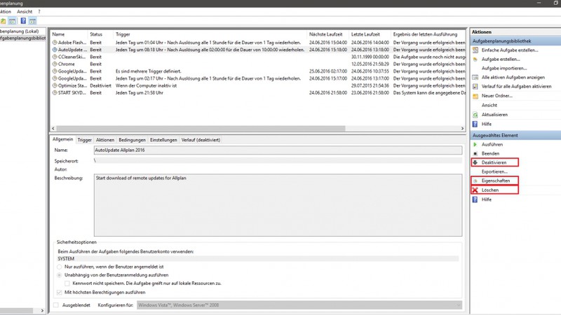Image resolution: width=561 pixels, height=315 pixels.
Task: Click the Deaktivieren action label
Action: 494,162
